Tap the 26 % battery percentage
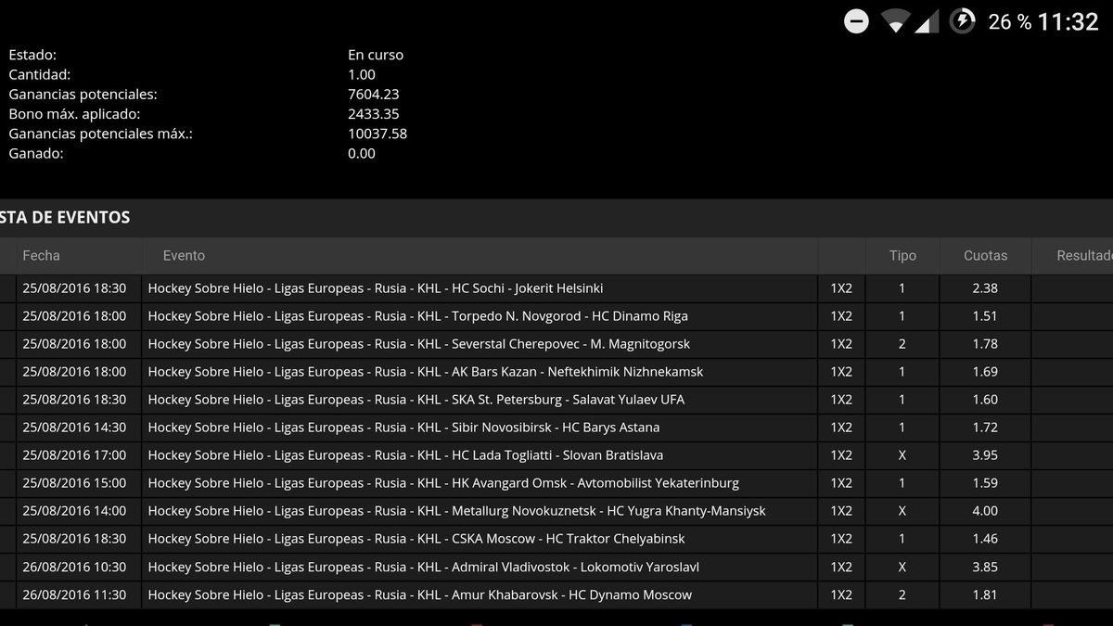The image size is (1113, 626). [x=1009, y=22]
